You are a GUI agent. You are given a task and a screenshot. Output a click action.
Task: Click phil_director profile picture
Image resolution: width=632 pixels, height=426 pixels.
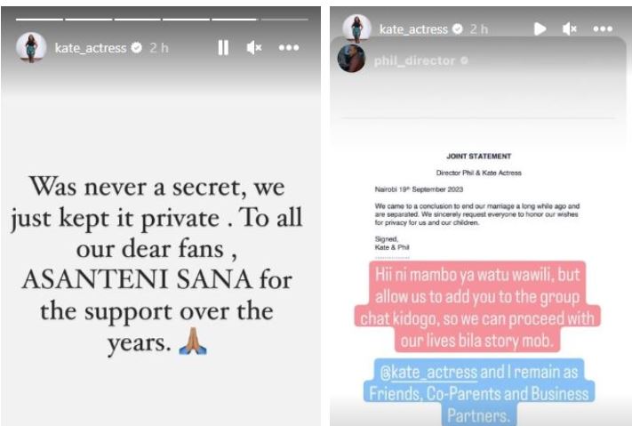pyautogui.click(x=351, y=59)
